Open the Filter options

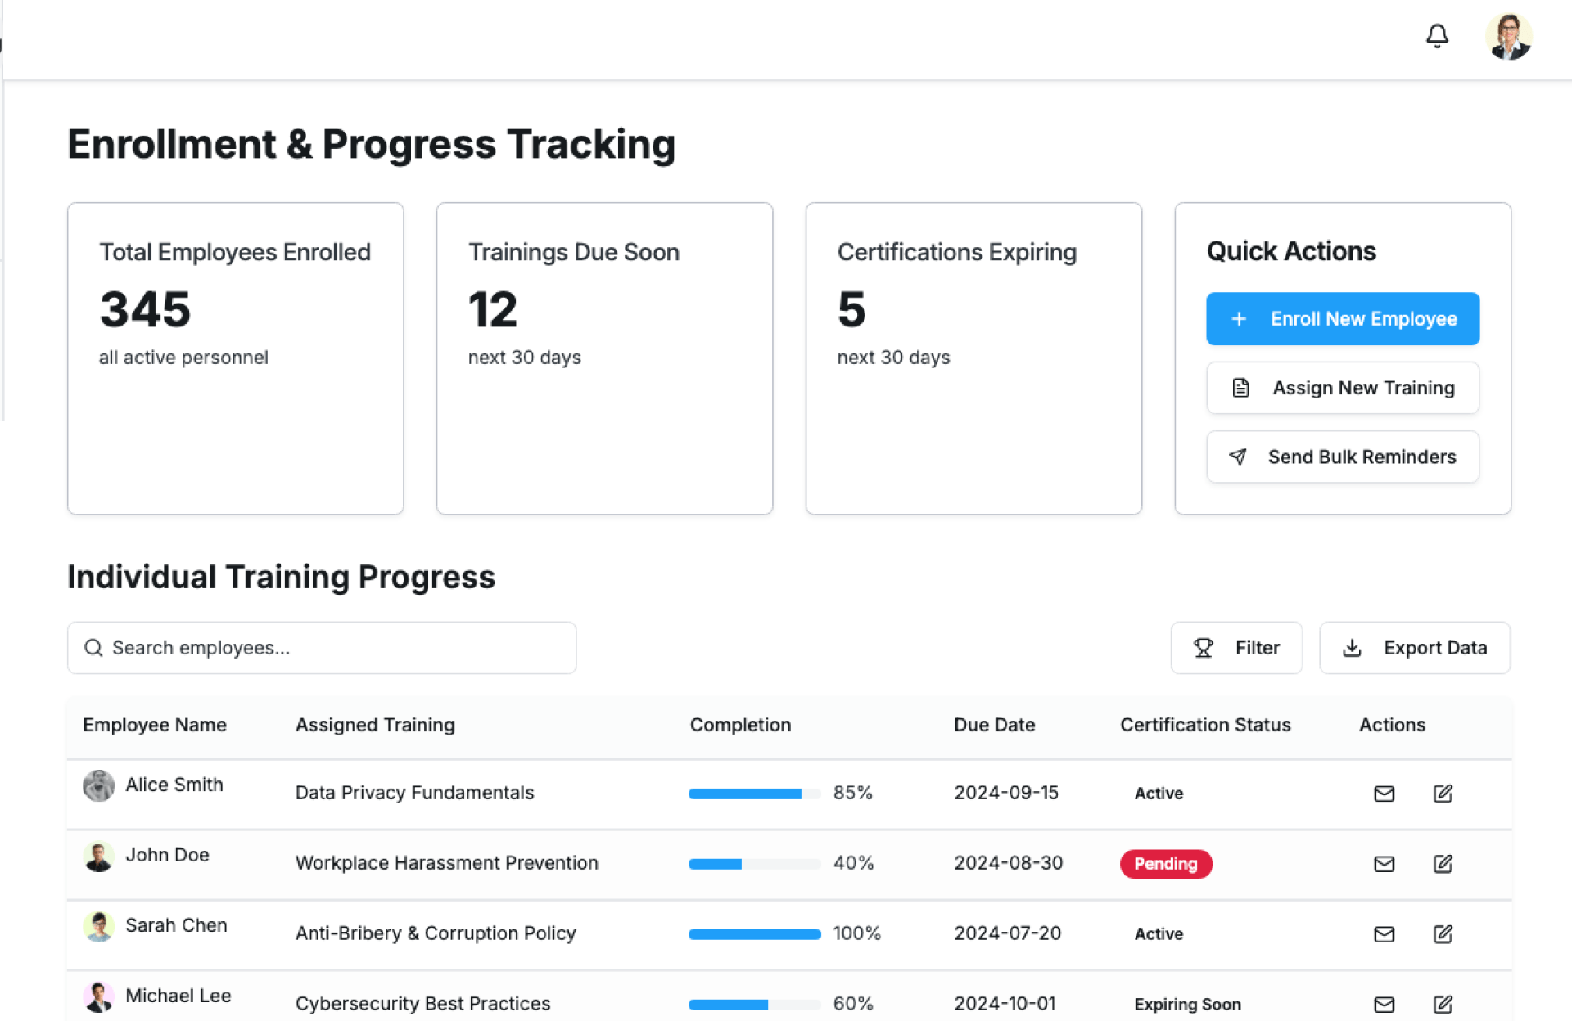click(x=1235, y=648)
